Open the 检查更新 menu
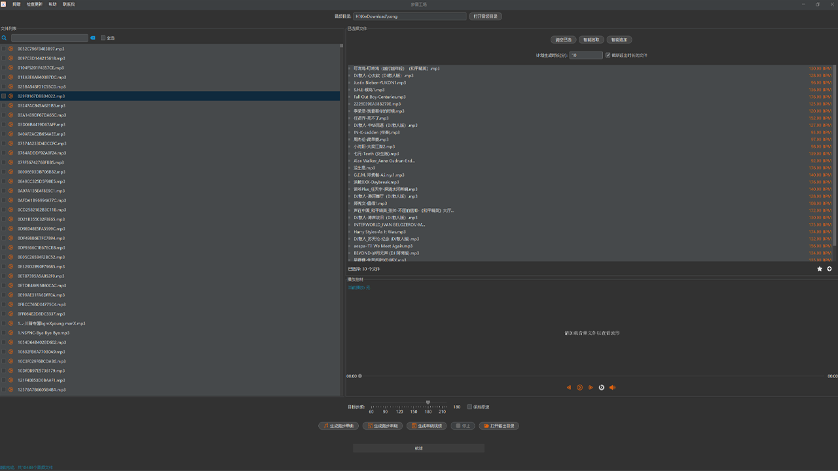 pyautogui.click(x=34, y=4)
